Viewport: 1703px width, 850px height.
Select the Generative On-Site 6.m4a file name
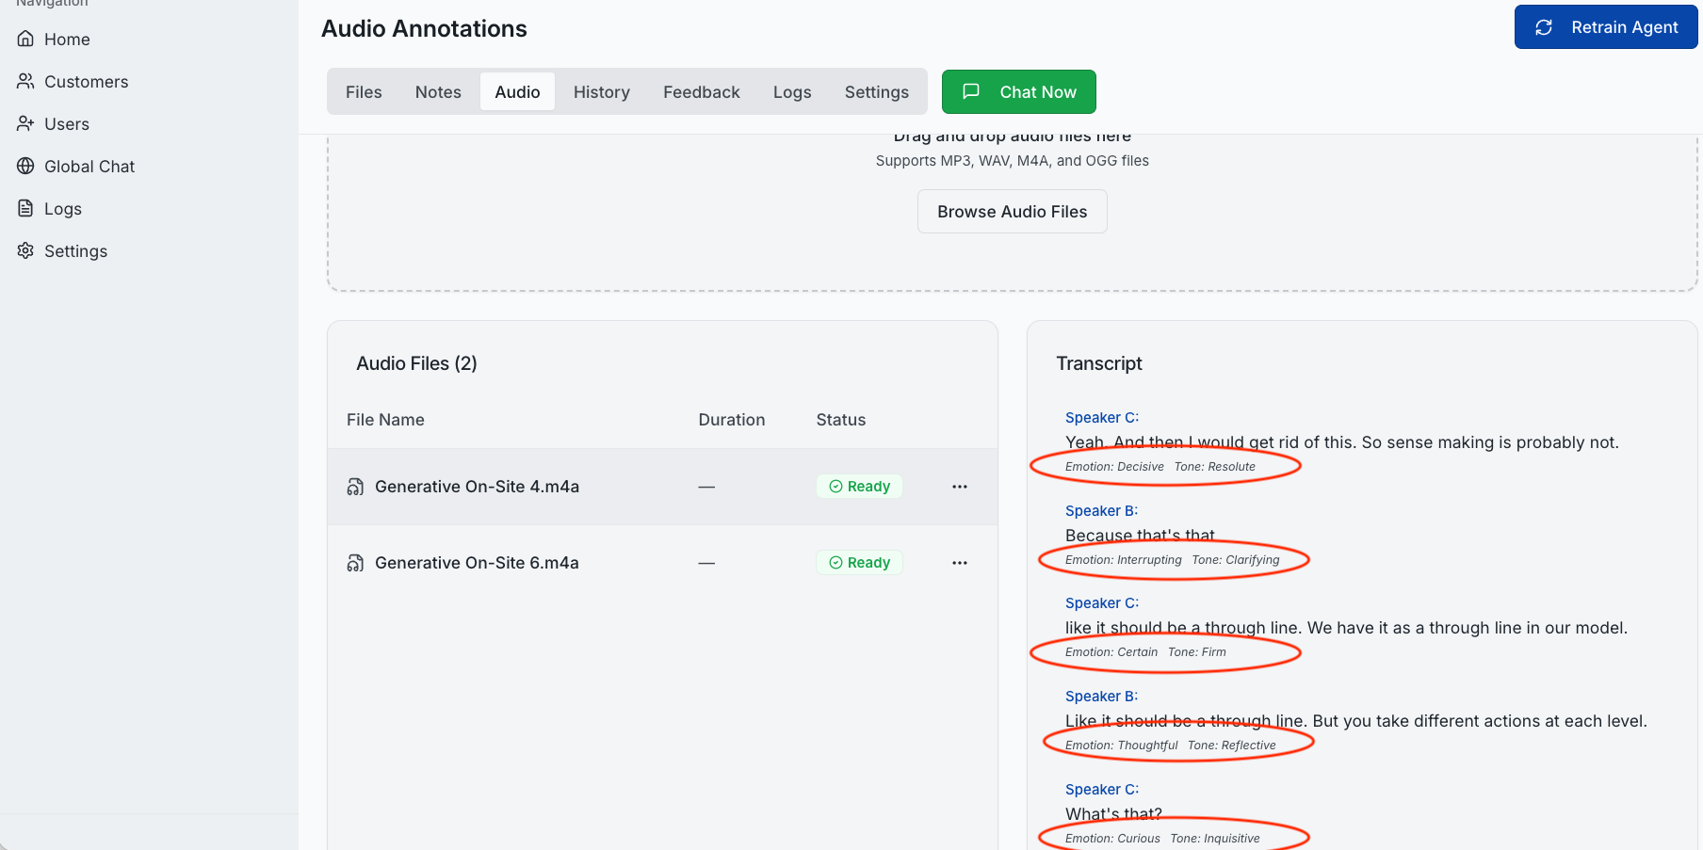coord(477,563)
